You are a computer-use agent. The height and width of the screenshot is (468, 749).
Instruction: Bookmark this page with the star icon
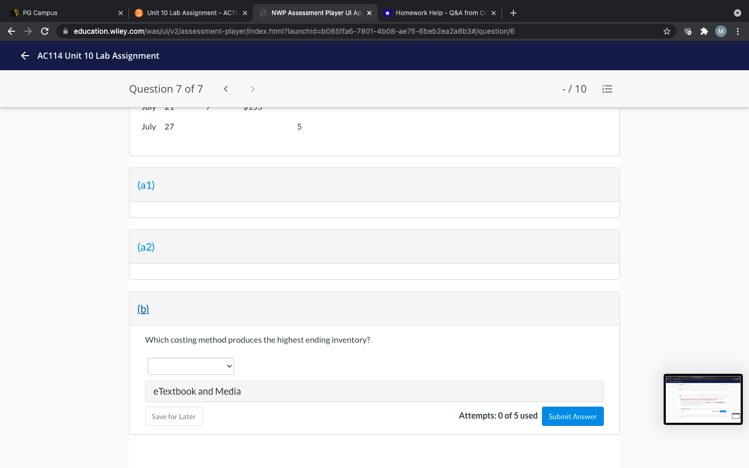click(x=667, y=31)
